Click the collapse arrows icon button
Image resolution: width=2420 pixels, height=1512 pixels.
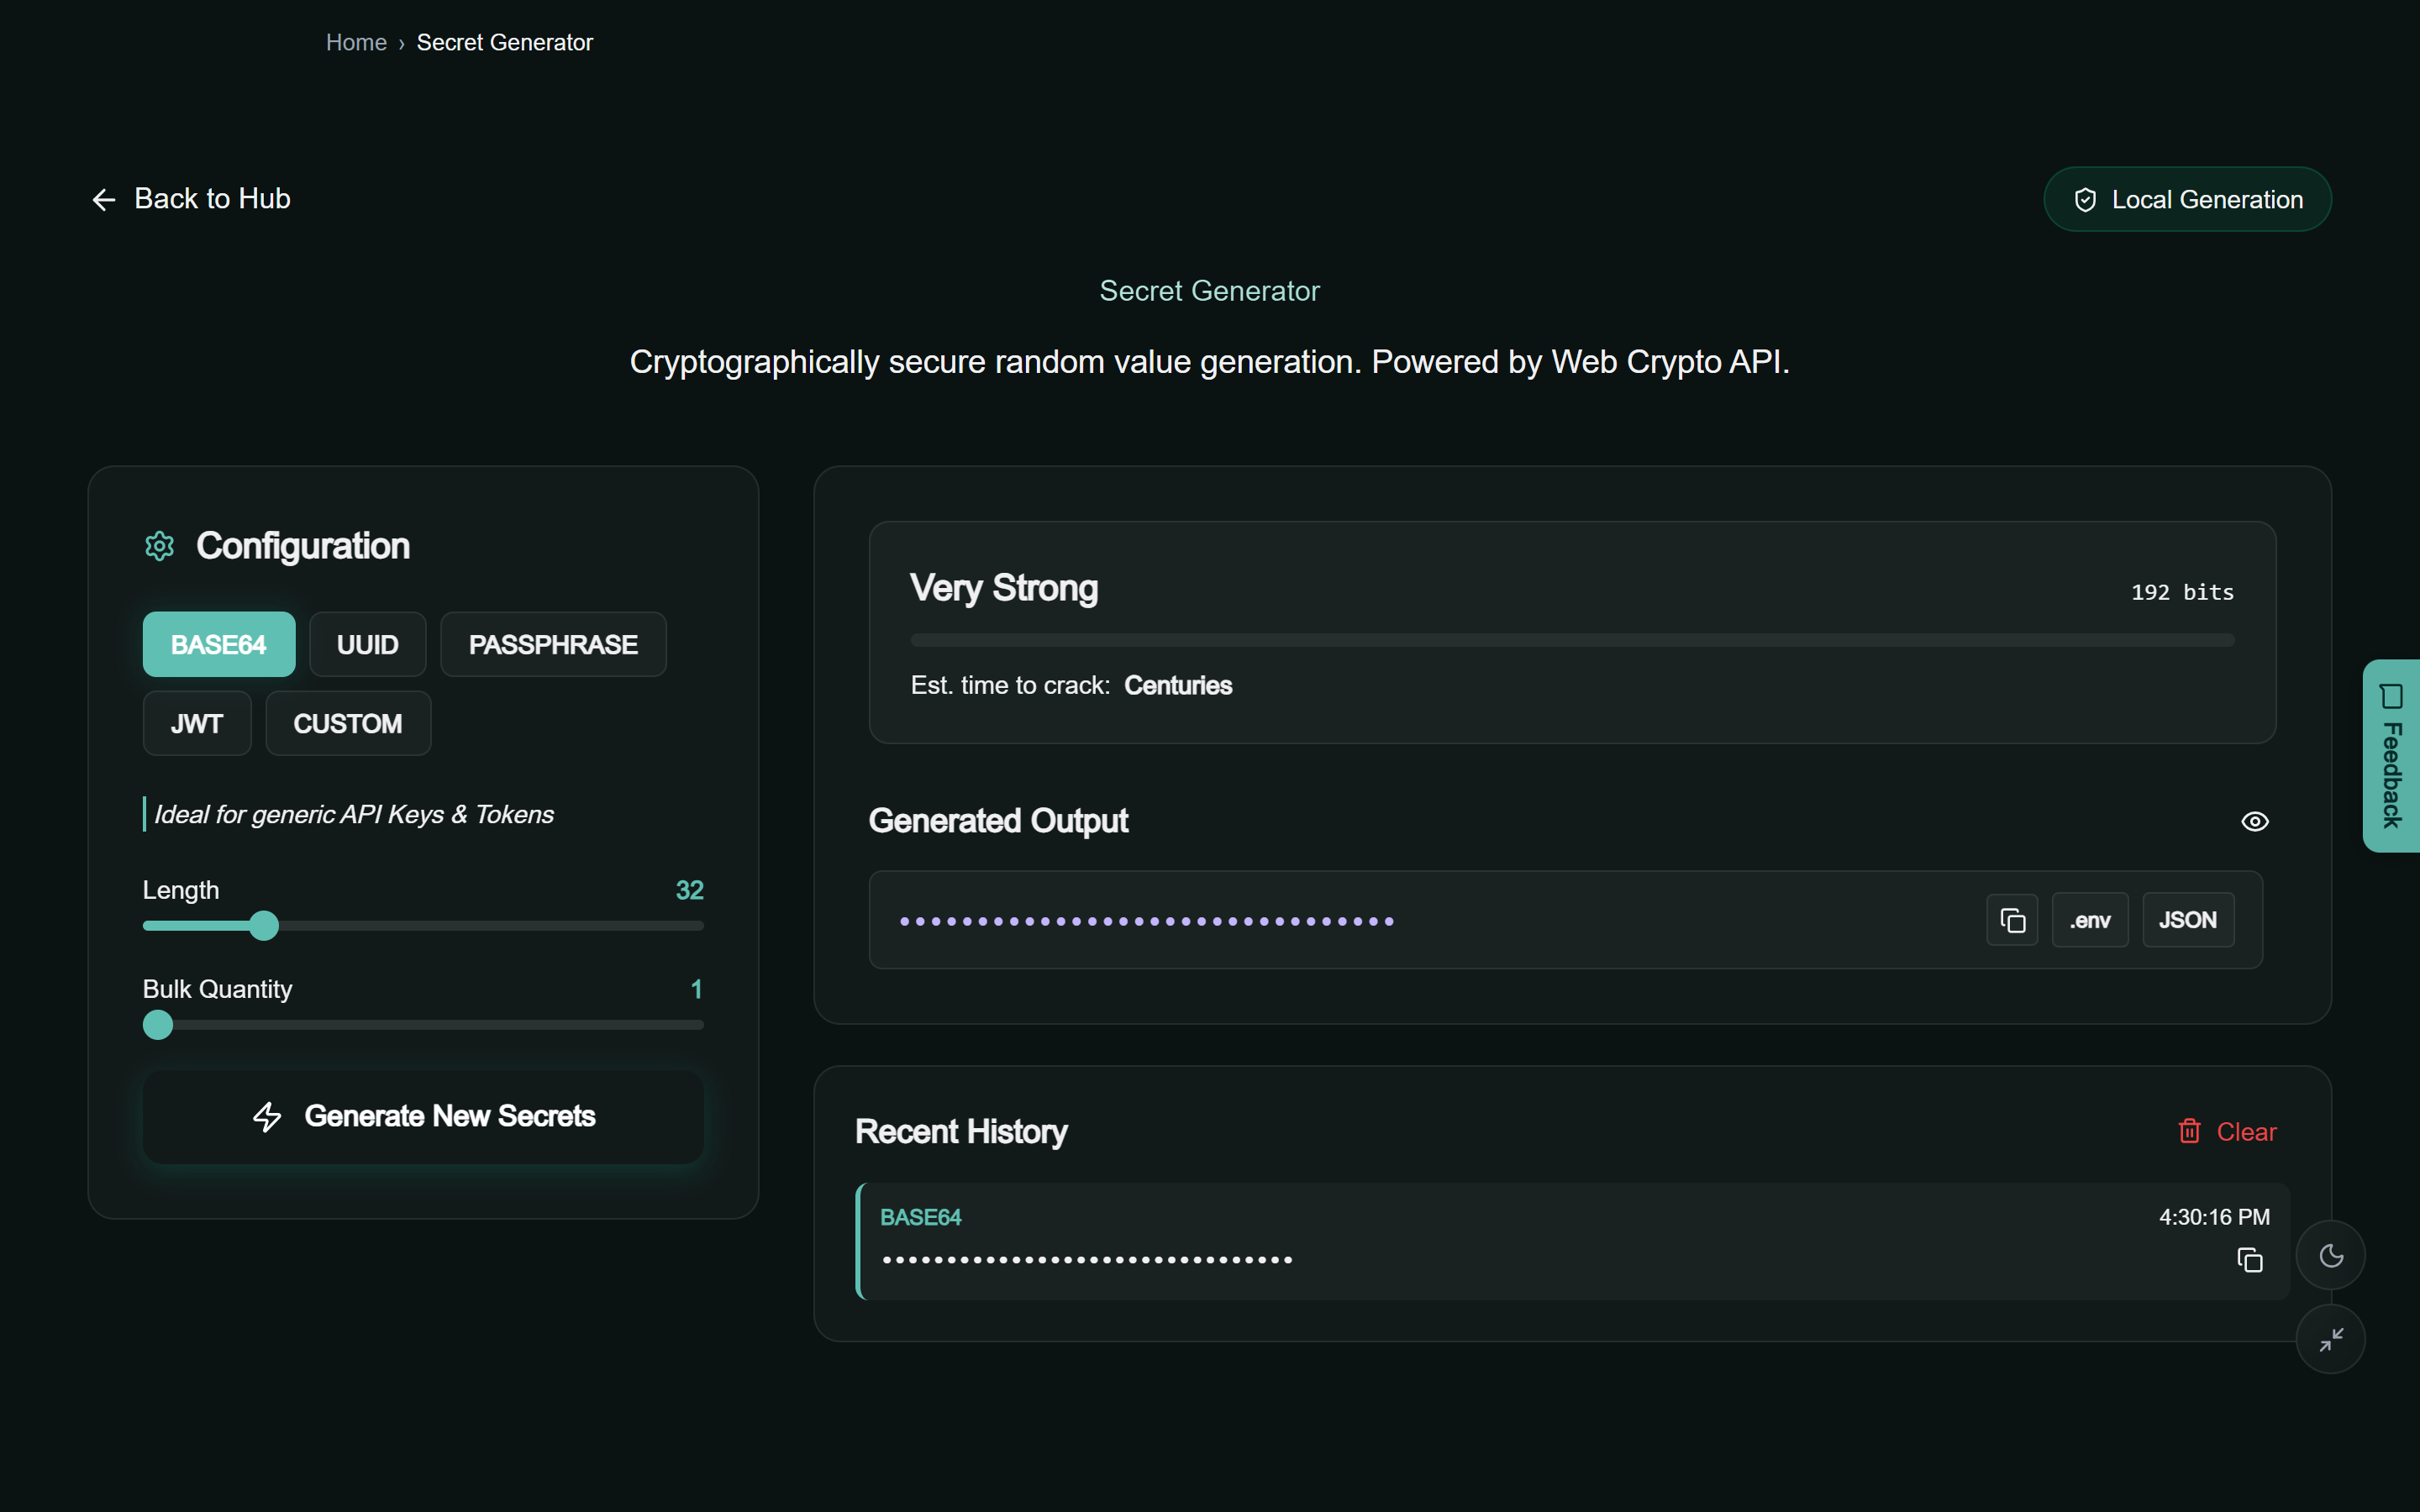[x=2331, y=1339]
